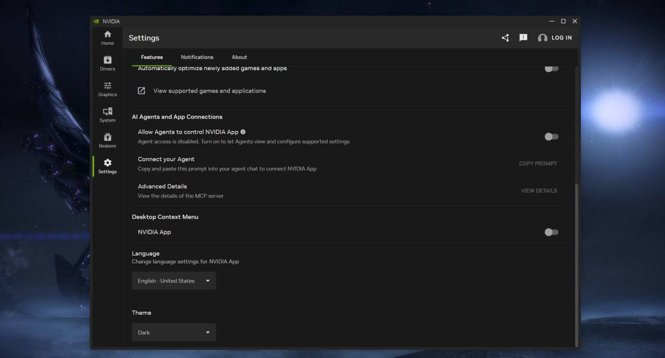Viewport: 665px width, 358px height.
Task: Switch to the About tab
Action: pos(240,57)
